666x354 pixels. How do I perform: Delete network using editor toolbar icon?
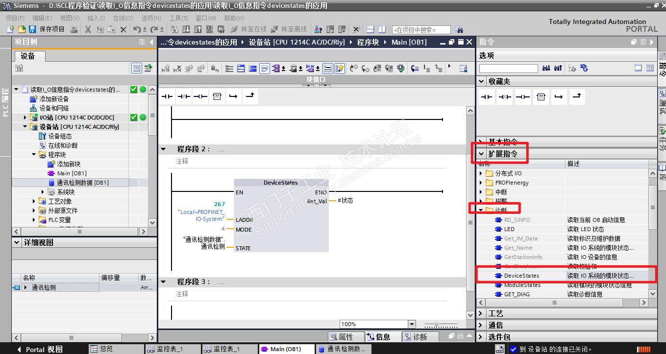177,69
